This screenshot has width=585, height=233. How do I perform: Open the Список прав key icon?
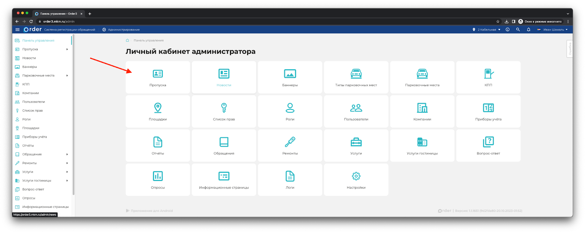pos(224,108)
